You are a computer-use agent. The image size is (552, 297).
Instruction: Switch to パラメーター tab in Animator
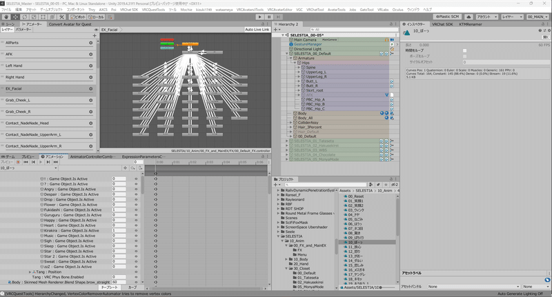pos(23,30)
